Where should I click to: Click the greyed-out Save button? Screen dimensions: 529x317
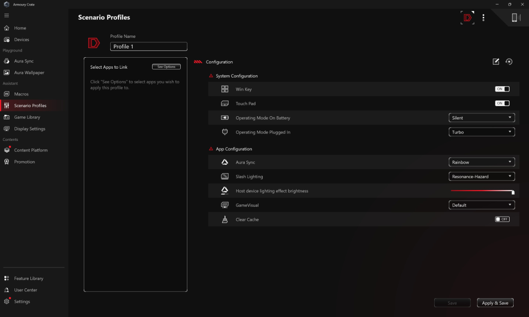tap(452, 303)
